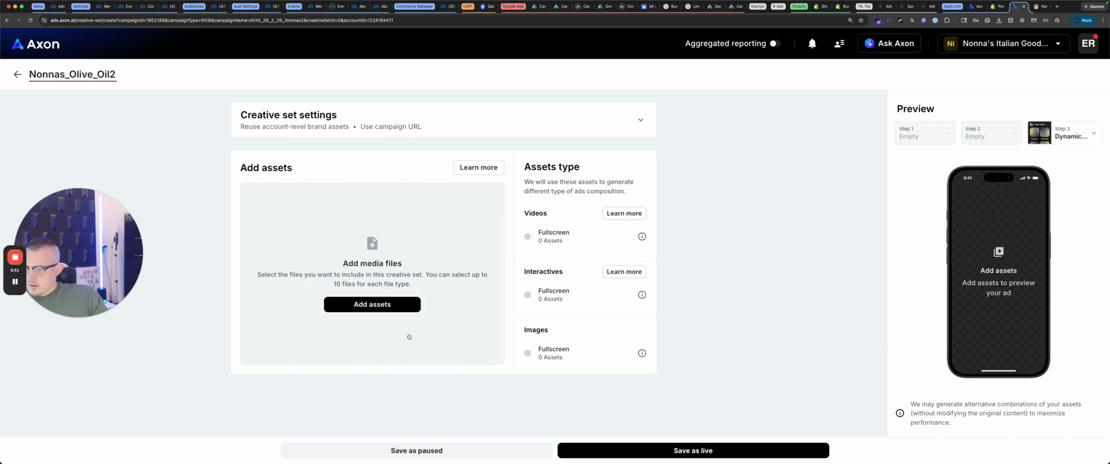The image size is (1110, 464).
Task: Click the account users icon in header
Action: click(x=839, y=43)
